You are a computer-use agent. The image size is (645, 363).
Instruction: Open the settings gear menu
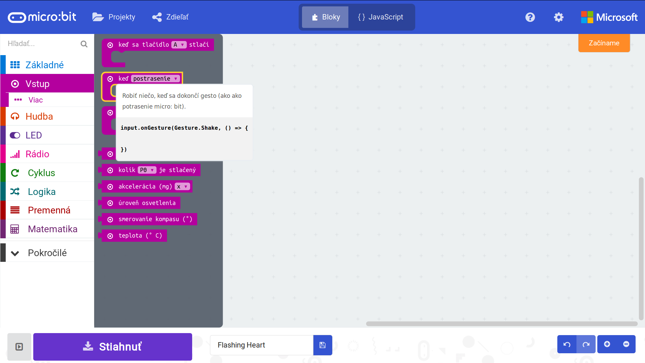coord(558,17)
